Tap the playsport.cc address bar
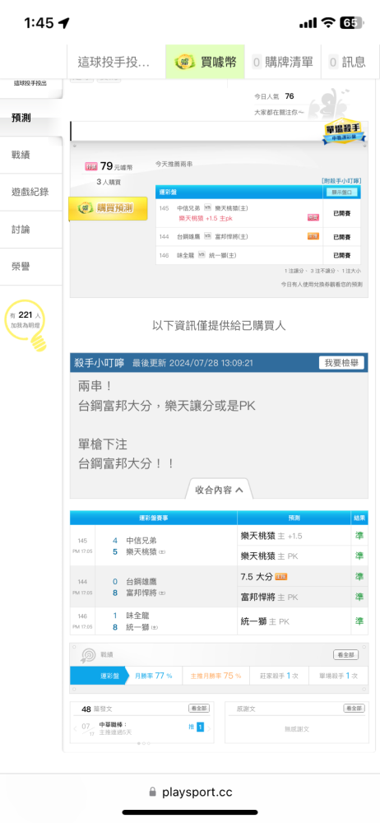 [x=190, y=792]
